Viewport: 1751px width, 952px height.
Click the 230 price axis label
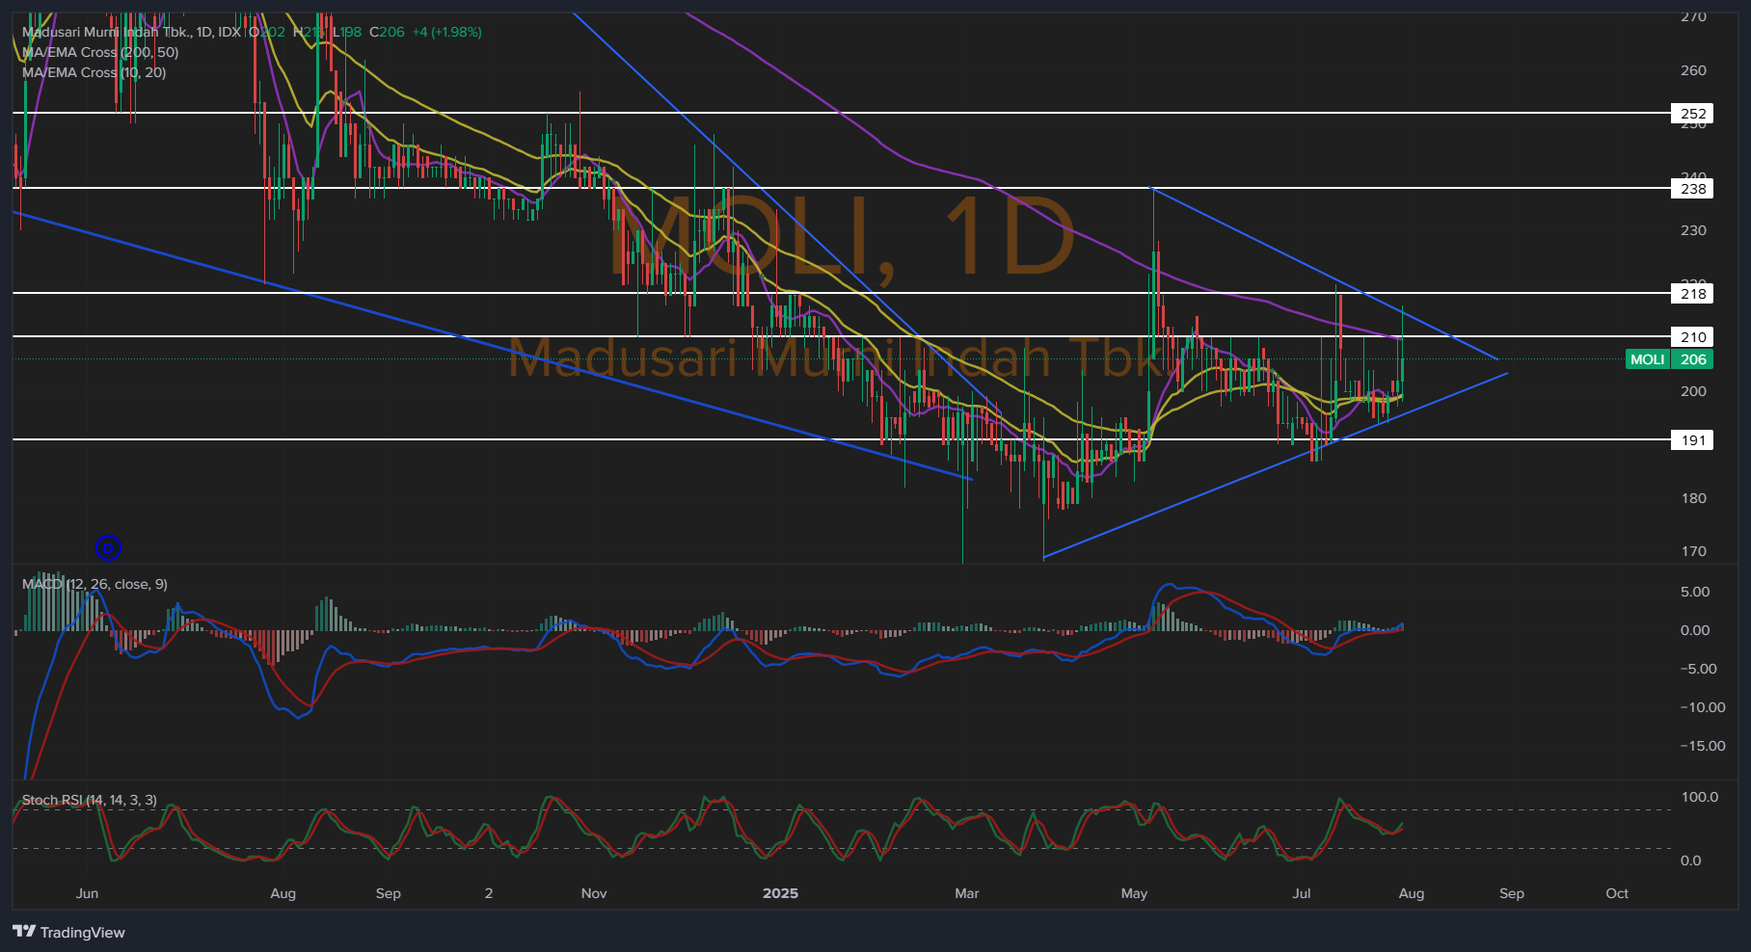pos(1693,230)
